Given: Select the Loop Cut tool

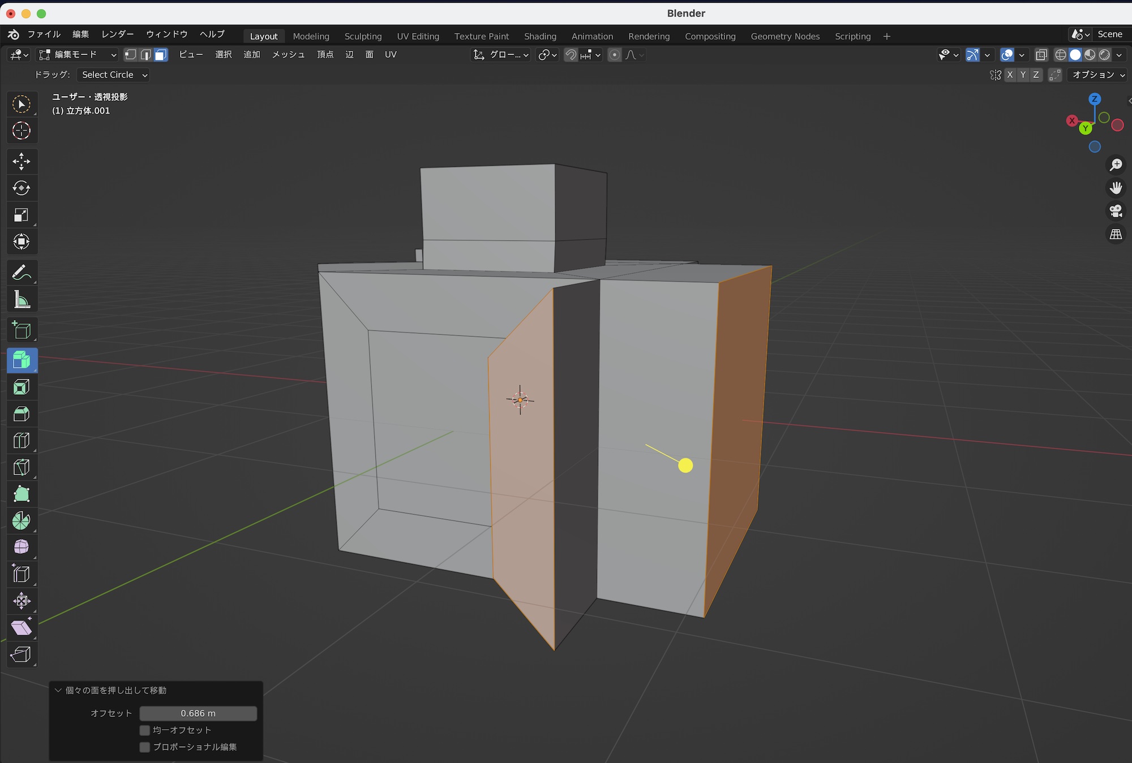Looking at the screenshot, I should click(x=22, y=441).
